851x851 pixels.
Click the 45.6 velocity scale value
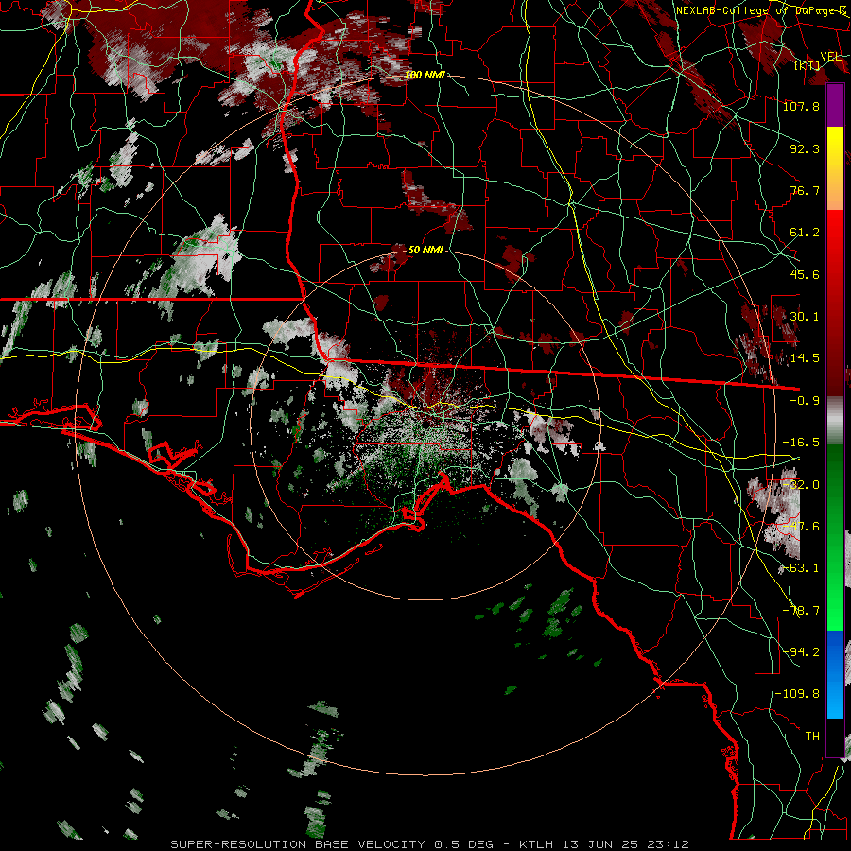point(805,274)
